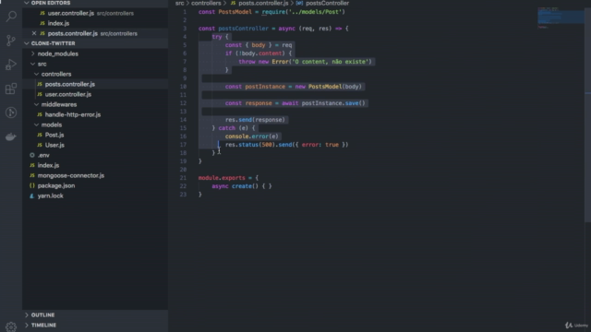Select user.controller.js in Open Editors
Viewport: 591px width, 332px height.
(x=95, y=13)
